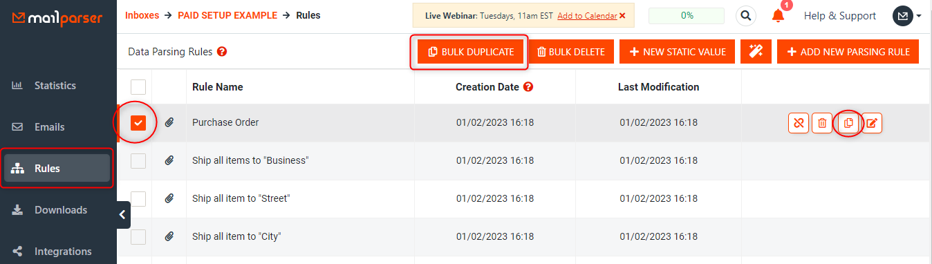Open the account avatar dropdown

(907, 16)
